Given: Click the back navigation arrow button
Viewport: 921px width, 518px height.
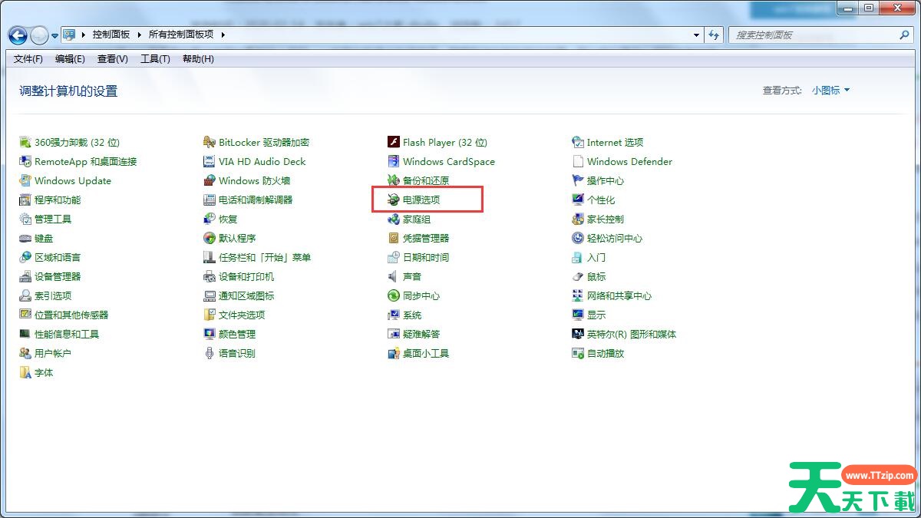Looking at the screenshot, I should (18, 35).
